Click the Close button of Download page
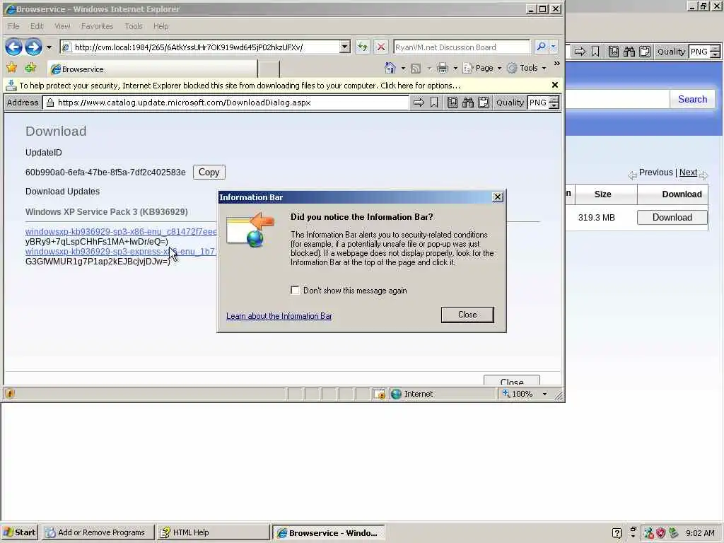The image size is (724, 543). (x=512, y=381)
